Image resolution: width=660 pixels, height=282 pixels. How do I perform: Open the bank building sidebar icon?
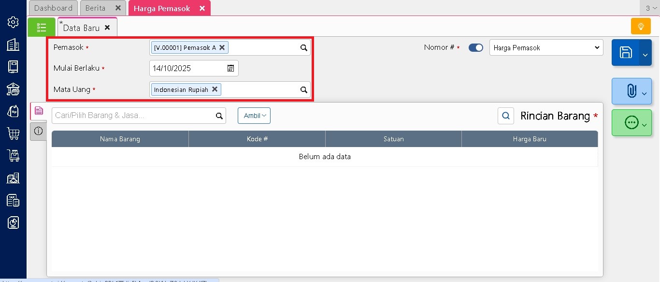pos(13,89)
